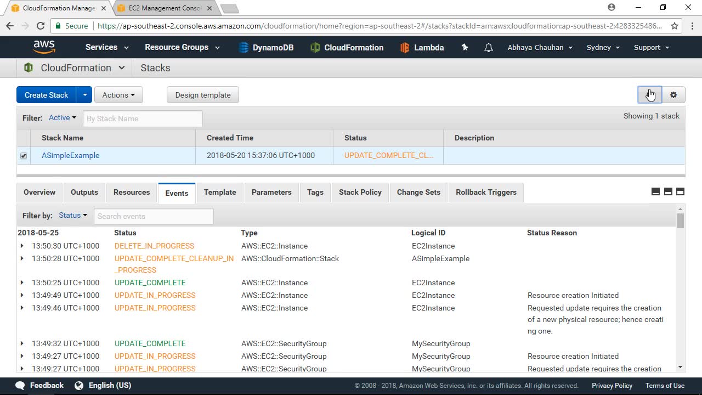Open a new browser tab
The image size is (702, 395).
point(229,8)
